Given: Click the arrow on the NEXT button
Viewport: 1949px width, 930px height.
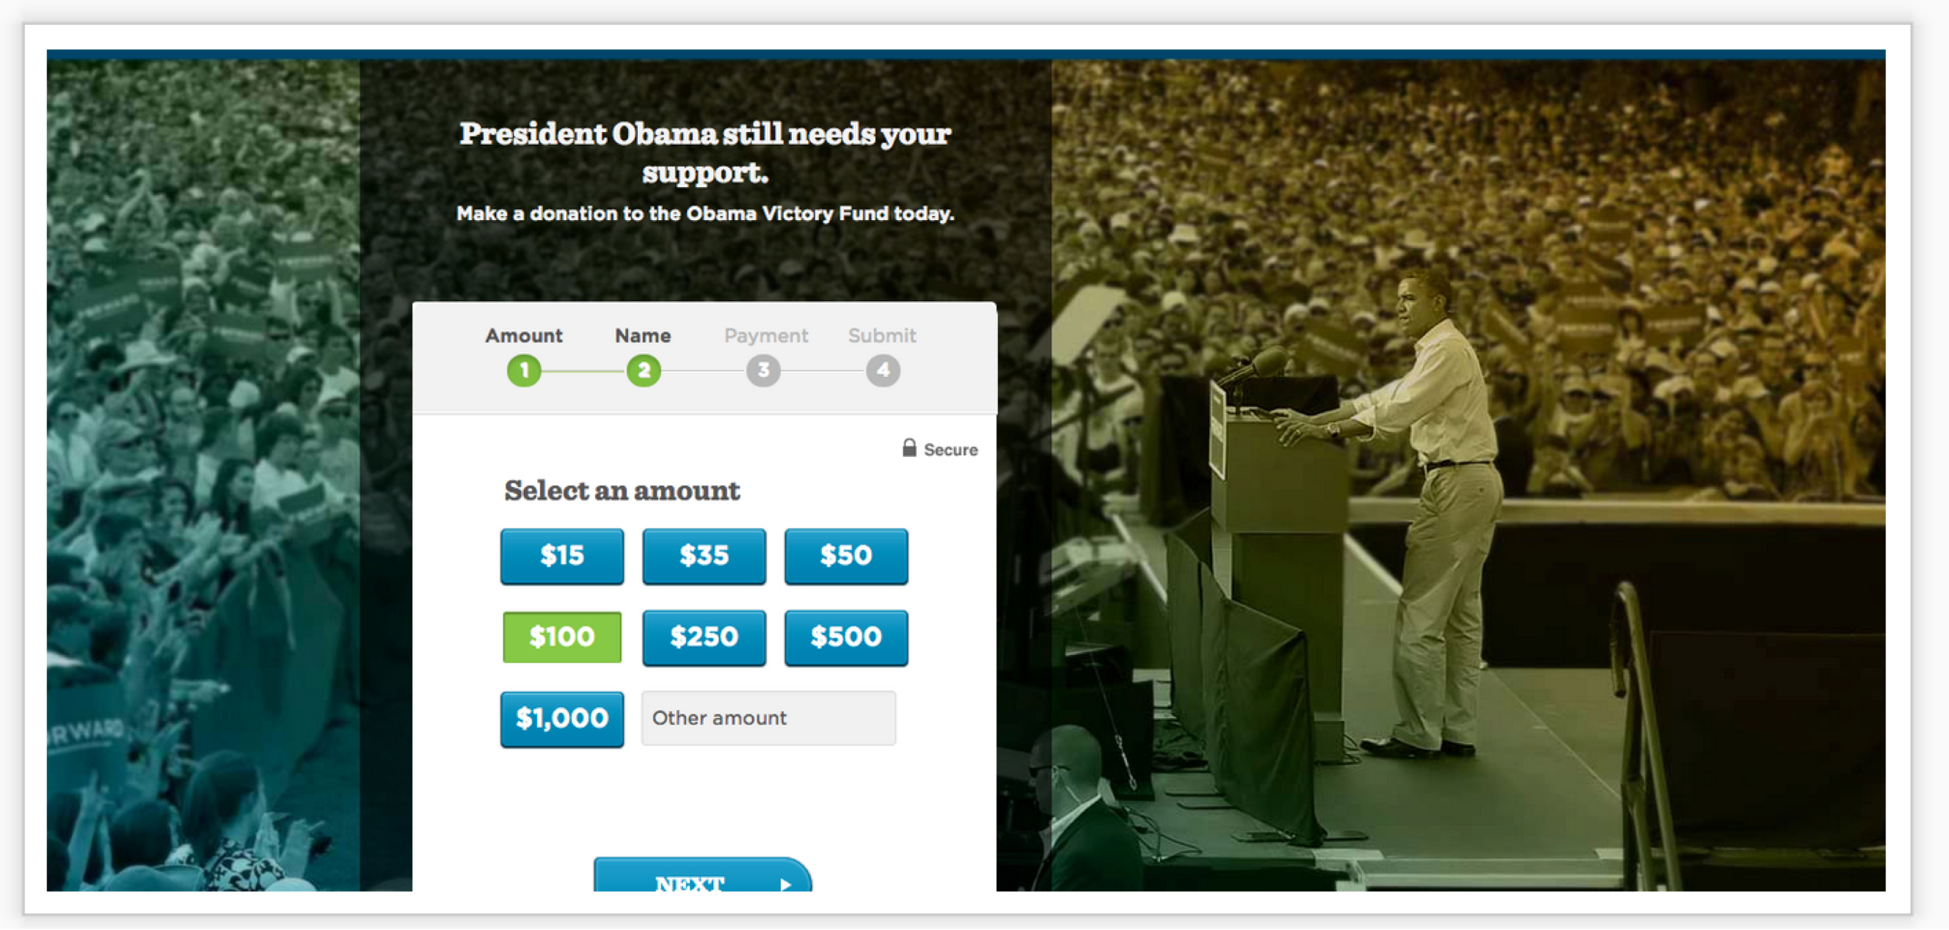Looking at the screenshot, I should 786,883.
